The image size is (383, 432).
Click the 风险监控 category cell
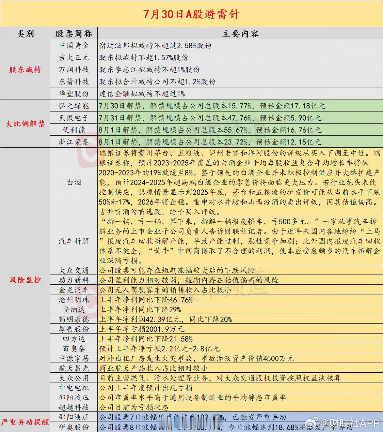coord(25,280)
